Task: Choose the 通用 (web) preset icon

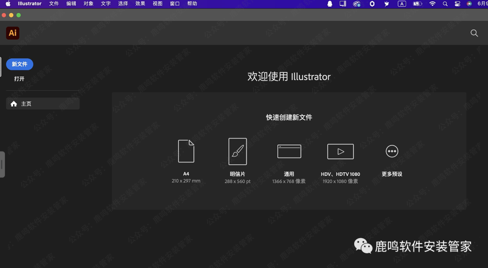Action: [x=289, y=151]
